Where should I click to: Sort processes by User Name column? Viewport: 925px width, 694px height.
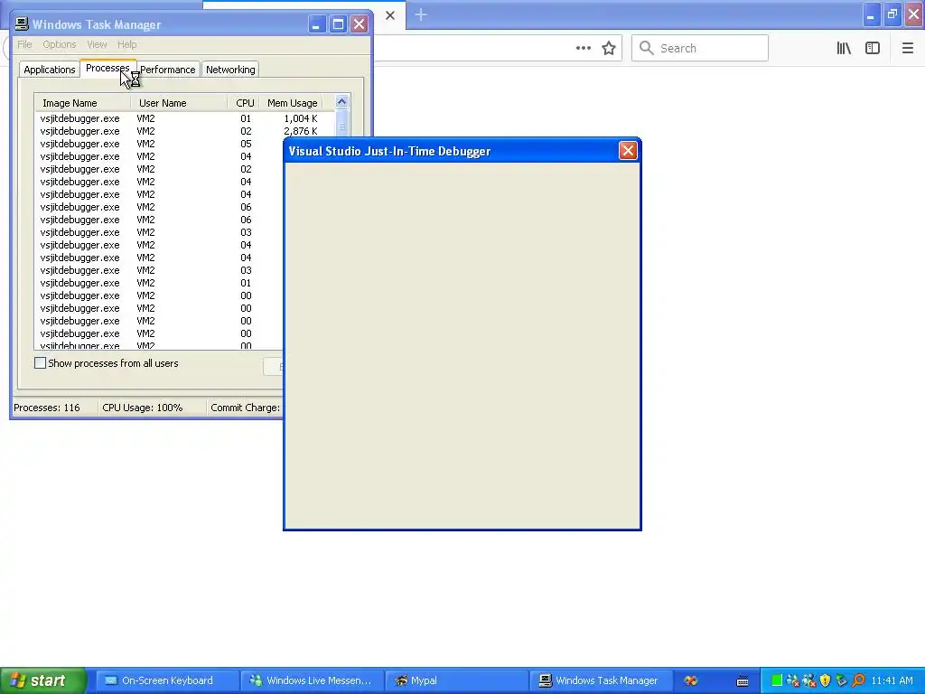[x=179, y=103]
